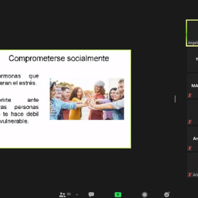Click the slide title Comprometerse socialmente
Screen dimensions: 198x198
tap(59, 58)
